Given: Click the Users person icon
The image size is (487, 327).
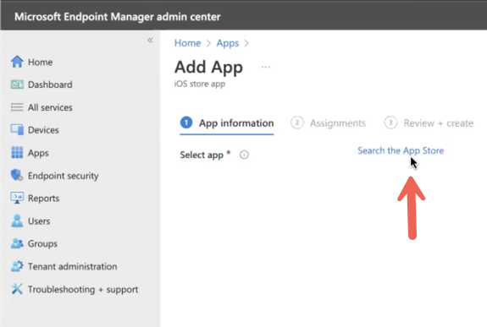Looking at the screenshot, I should (x=17, y=221).
